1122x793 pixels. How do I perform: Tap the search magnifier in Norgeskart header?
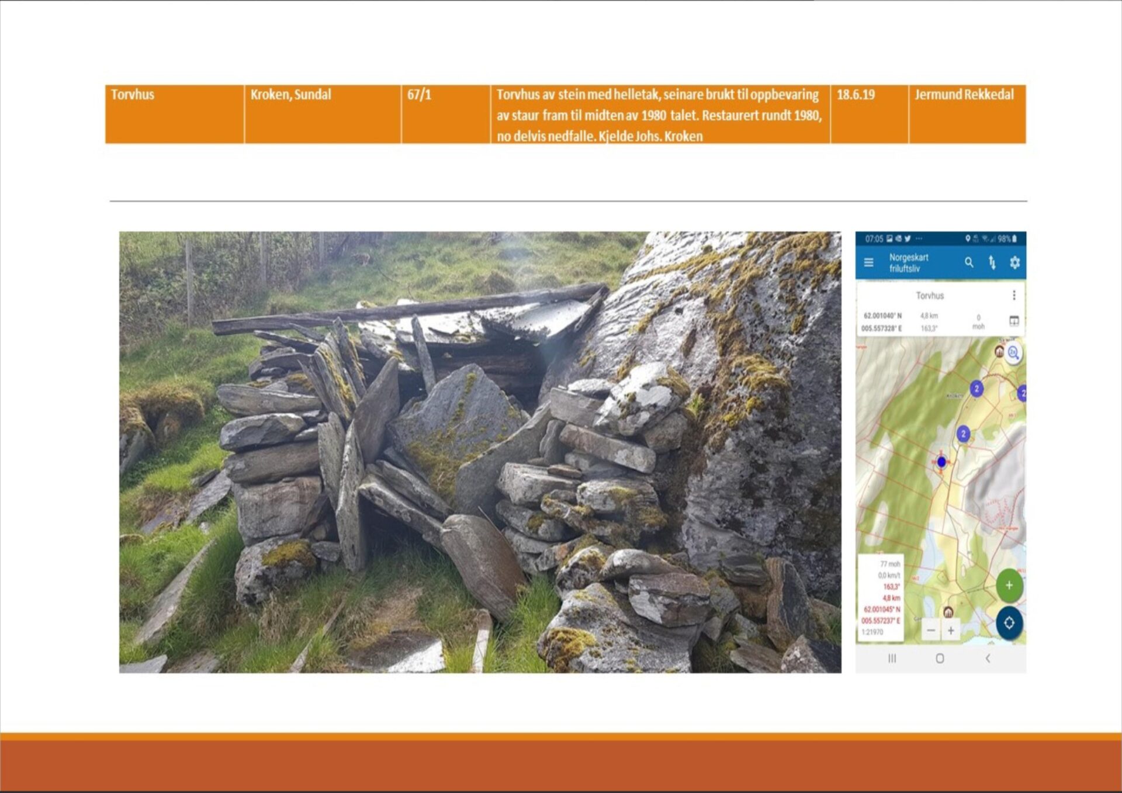point(969,263)
